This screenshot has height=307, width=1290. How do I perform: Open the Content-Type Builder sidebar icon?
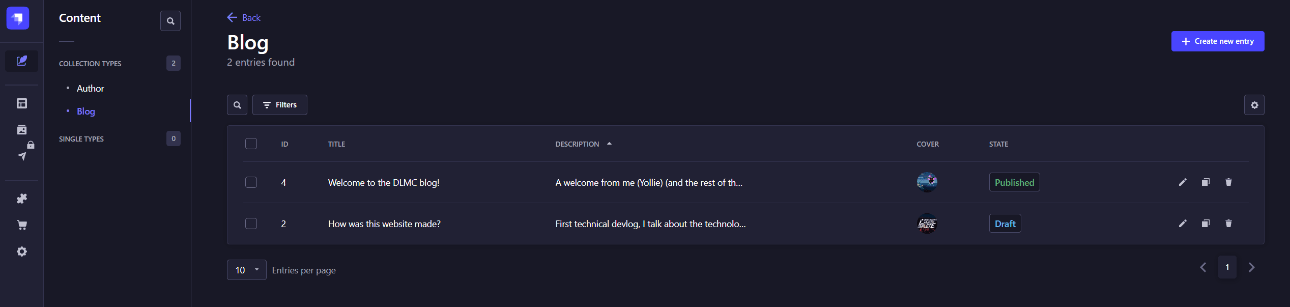21,103
